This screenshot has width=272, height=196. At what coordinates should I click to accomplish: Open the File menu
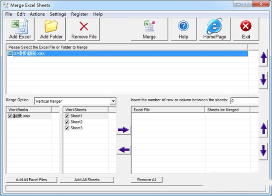(x=9, y=14)
